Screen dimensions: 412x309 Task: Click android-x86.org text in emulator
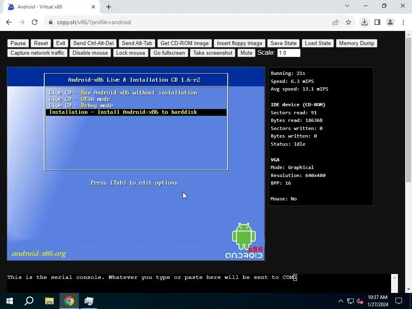[x=39, y=253]
